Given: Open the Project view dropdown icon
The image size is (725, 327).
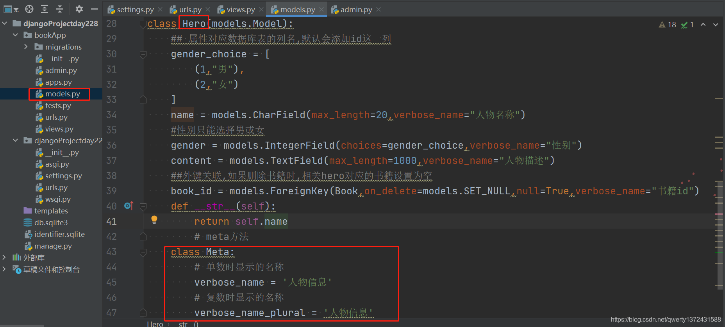Looking at the screenshot, I should point(11,9).
